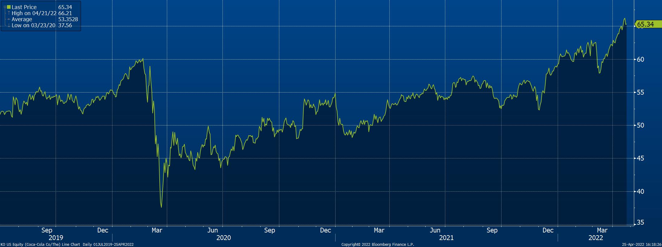Click the Dec label in 2019

point(103,230)
